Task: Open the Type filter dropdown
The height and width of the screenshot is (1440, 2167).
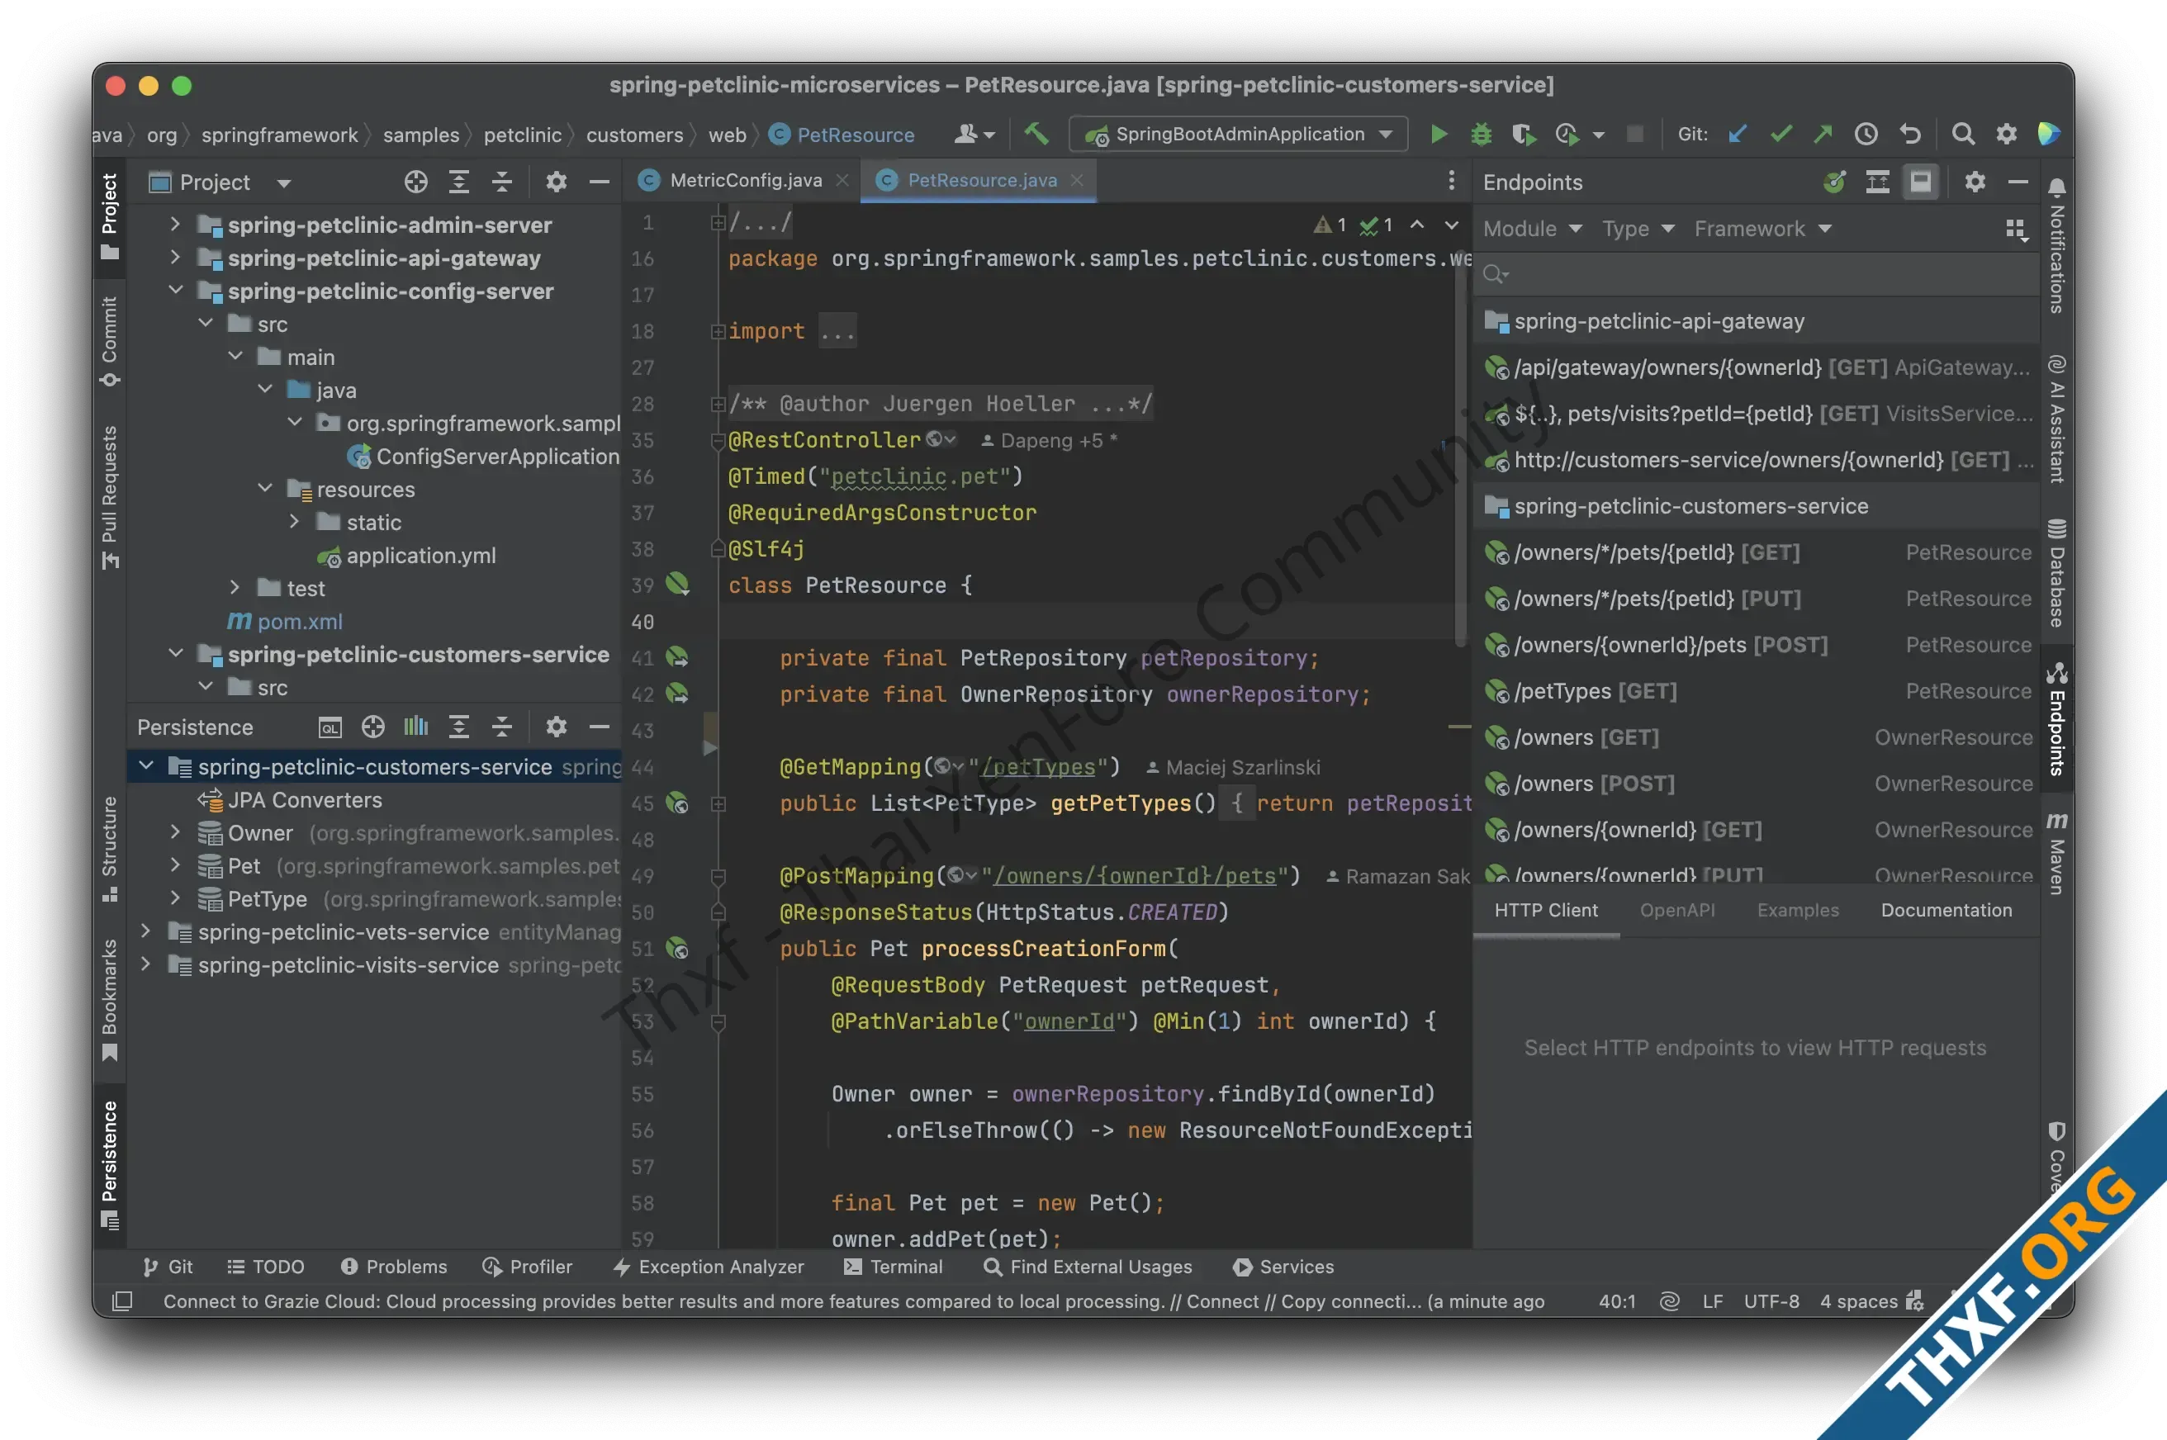Action: [1638, 229]
